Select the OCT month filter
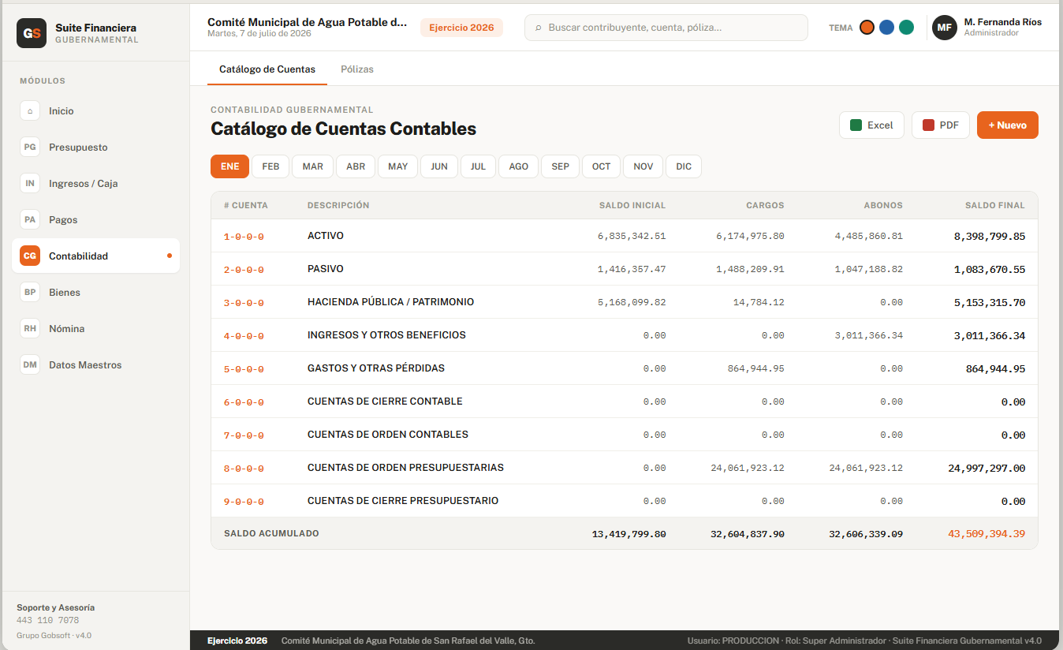1063x650 pixels. (x=601, y=166)
